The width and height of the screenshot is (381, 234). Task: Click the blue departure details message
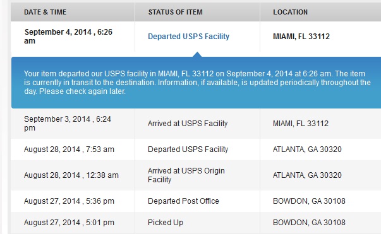197,83
